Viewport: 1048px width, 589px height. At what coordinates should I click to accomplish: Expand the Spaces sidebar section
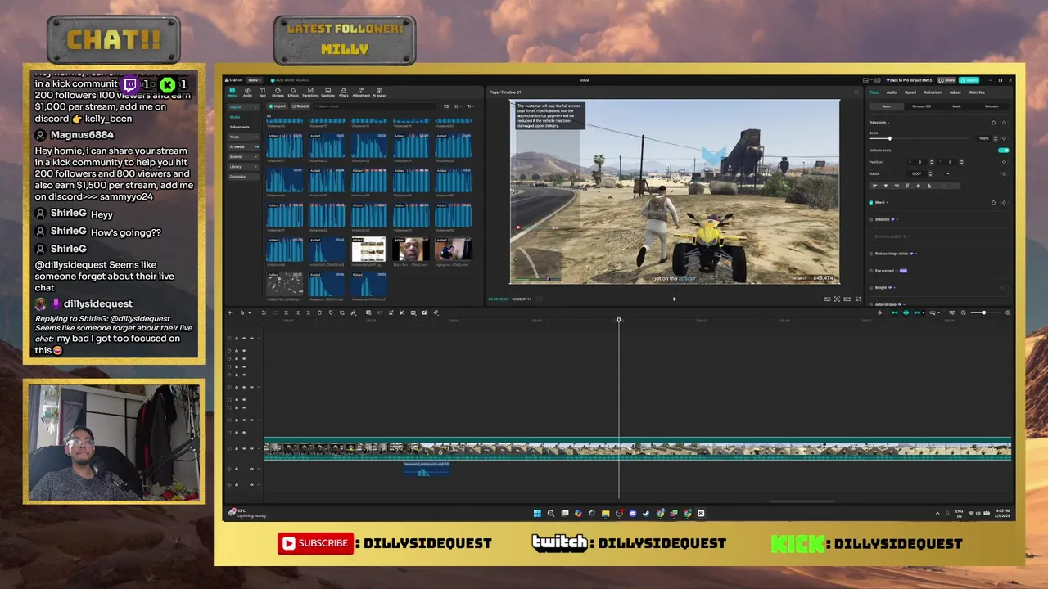(x=243, y=156)
